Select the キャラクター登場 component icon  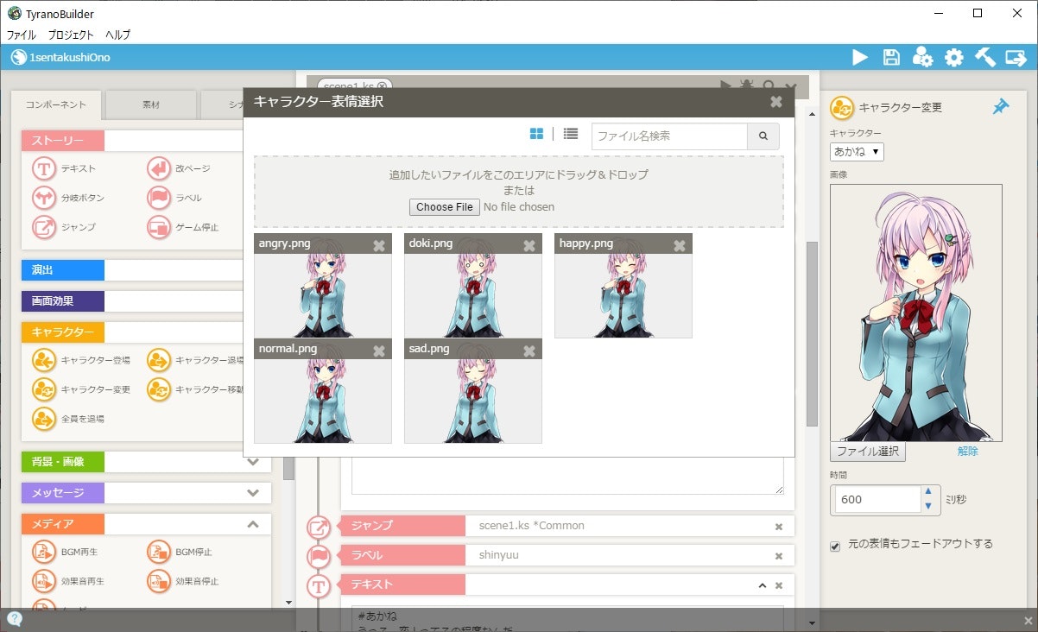pyautogui.click(x=43, y=360)
